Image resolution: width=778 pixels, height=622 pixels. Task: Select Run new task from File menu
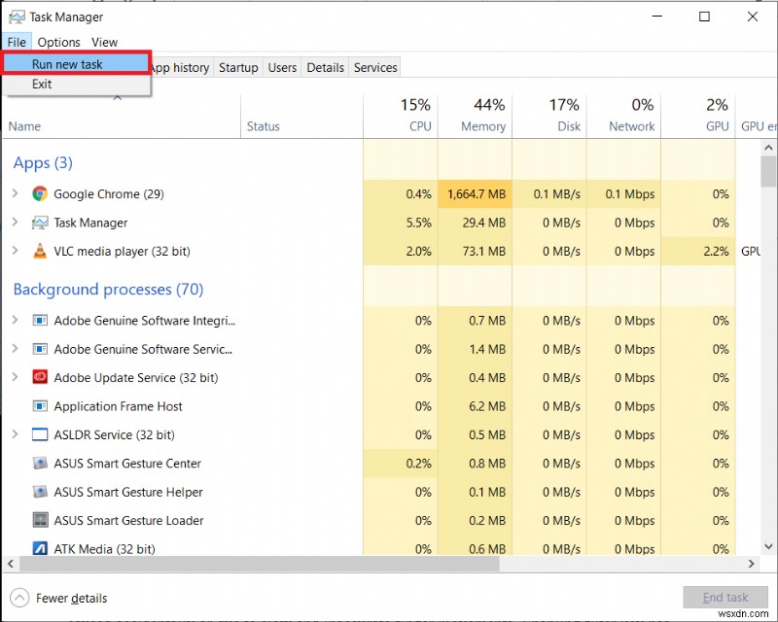(x=66, y=62)
